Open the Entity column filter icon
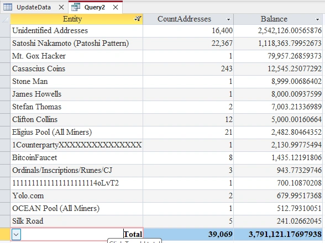This screenshot has height=243, width=325. pyautogui.click(x=138, y=19)
